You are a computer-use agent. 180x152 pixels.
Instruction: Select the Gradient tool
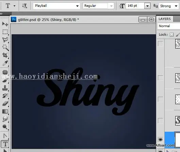pyautogui.click(x=5, y=111)
